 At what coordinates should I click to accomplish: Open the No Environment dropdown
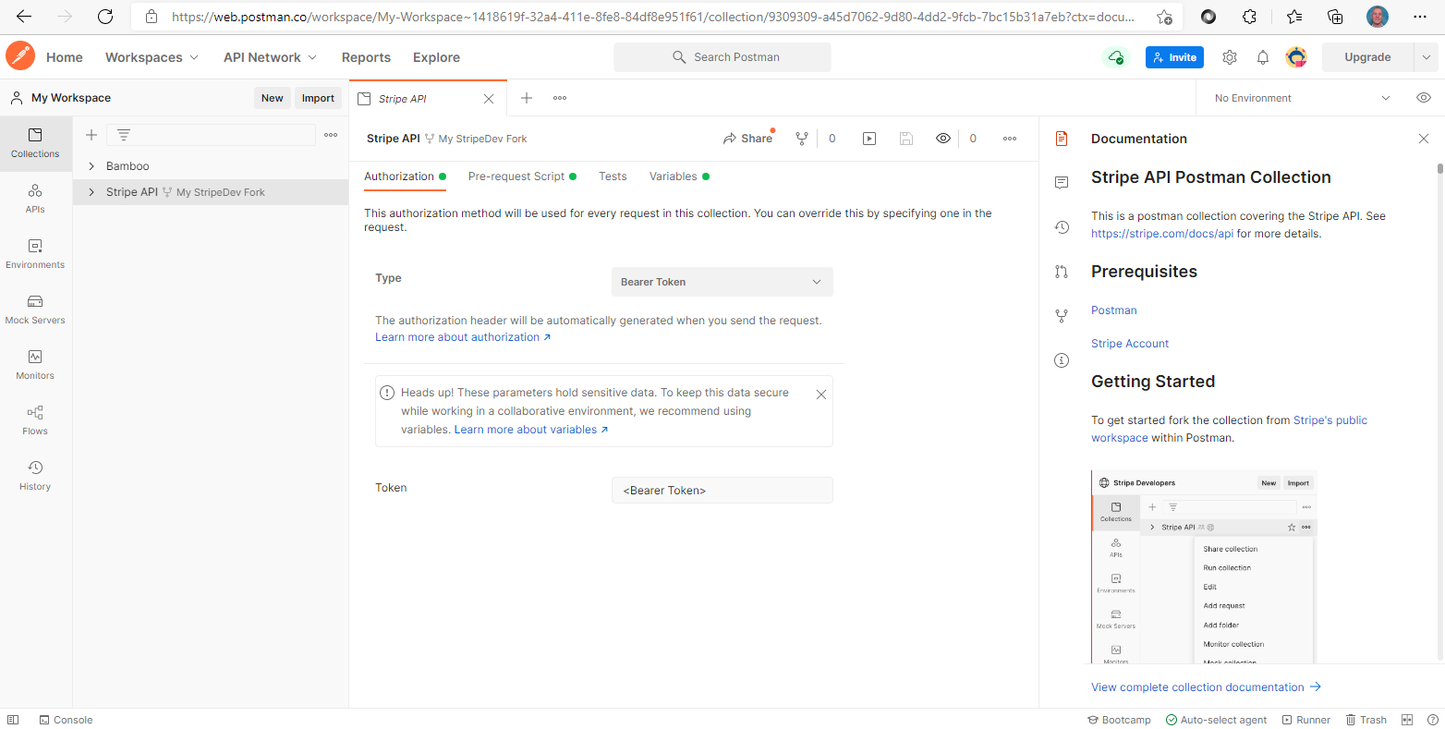(1297, 97)
